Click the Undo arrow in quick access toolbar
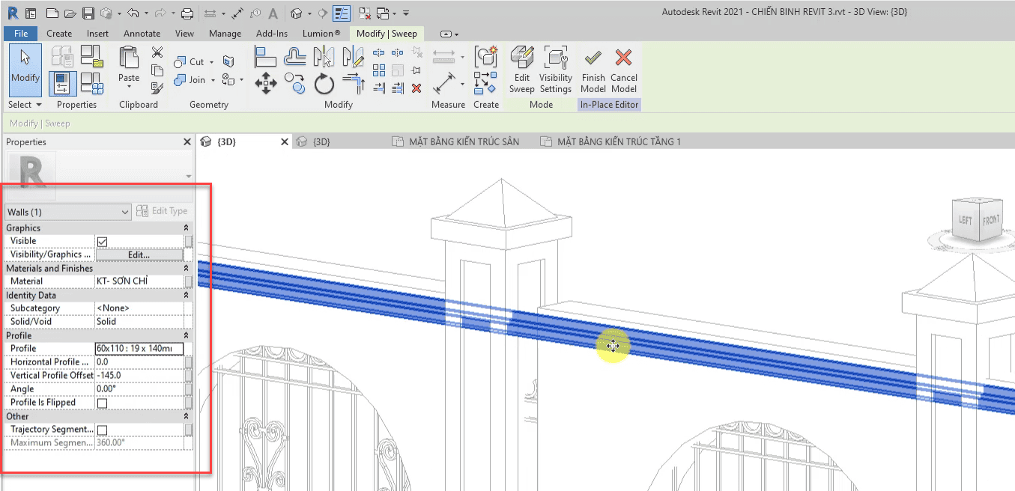The width and height of the screenshot is (1015, 491). pos(133,13)
